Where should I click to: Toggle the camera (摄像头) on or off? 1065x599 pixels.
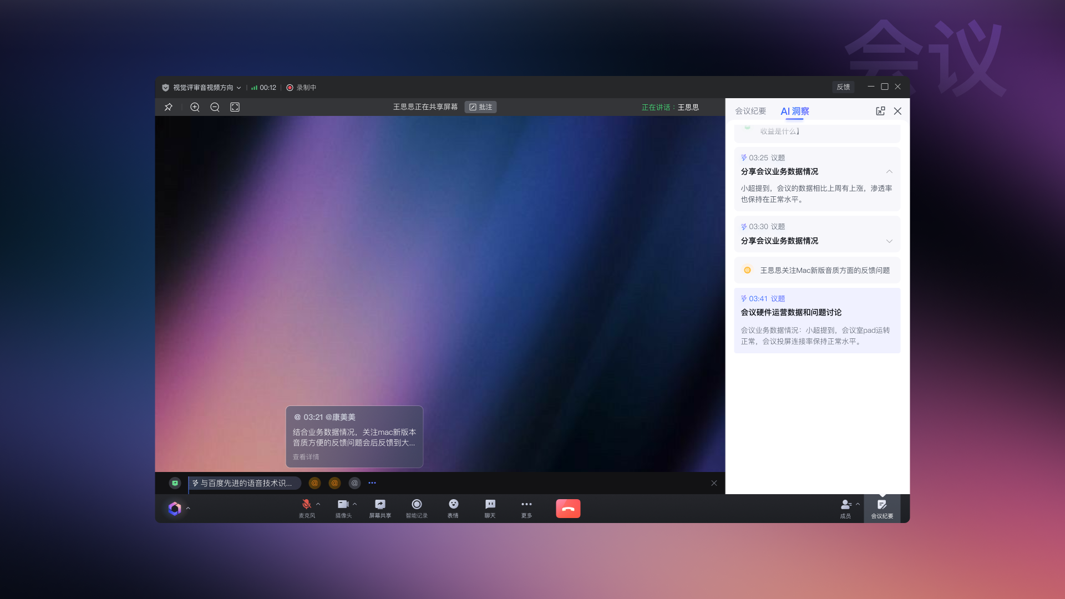pyautogui.click(x=343, y=508)
